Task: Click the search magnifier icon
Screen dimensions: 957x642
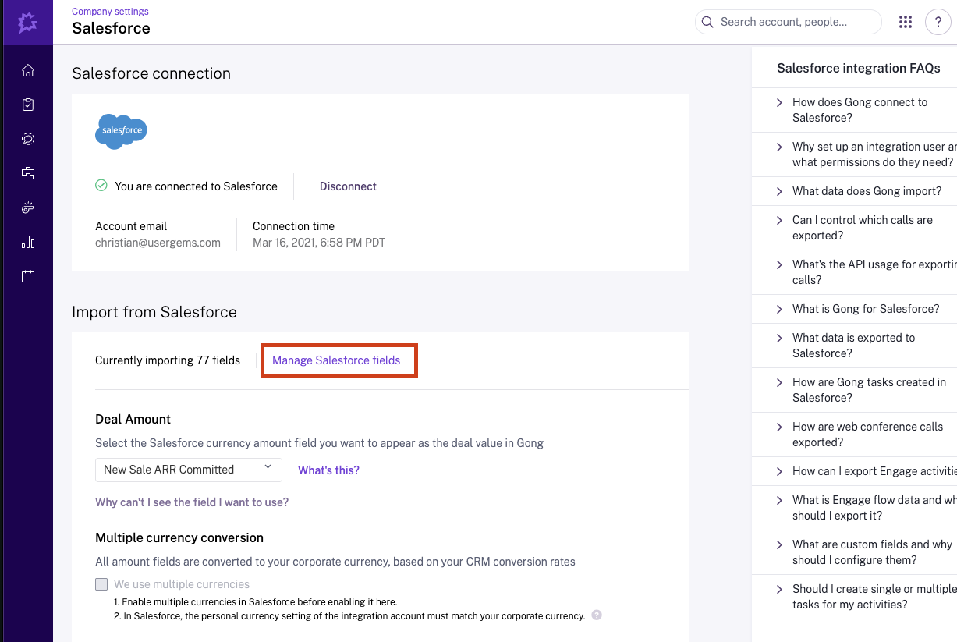Action: coord(708,22)
